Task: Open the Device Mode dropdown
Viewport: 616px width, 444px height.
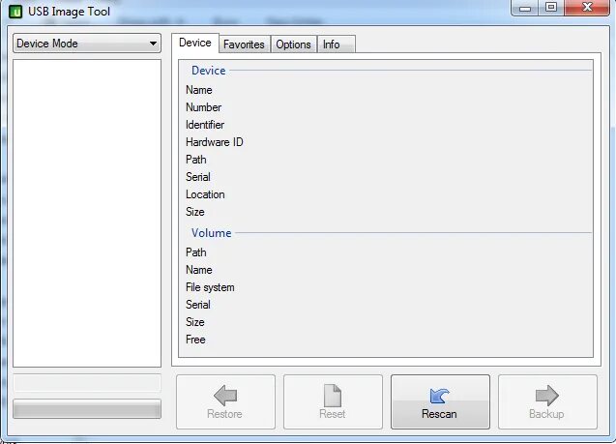Action: tap(87, 44)
